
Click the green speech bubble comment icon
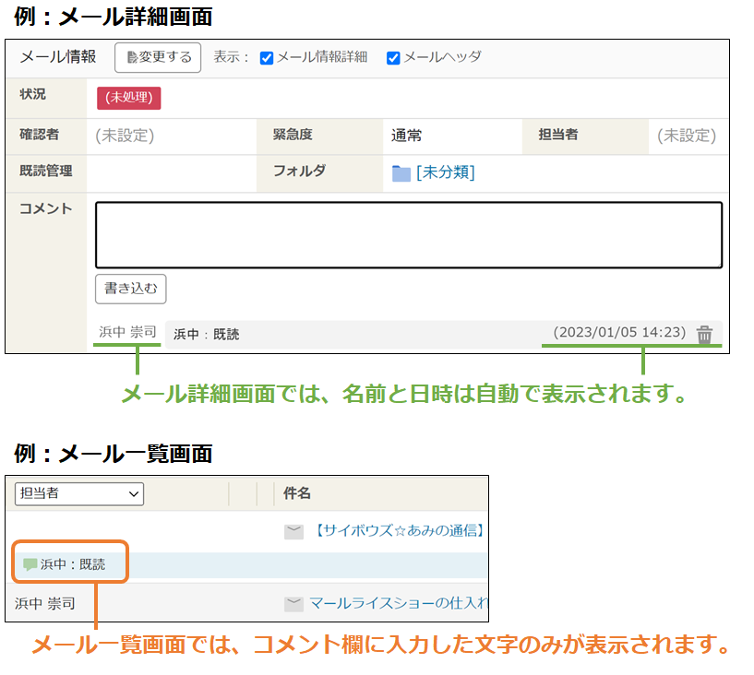(x=30, y=564)
